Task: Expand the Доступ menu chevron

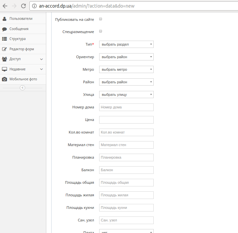Action: (x=41, y=59)
